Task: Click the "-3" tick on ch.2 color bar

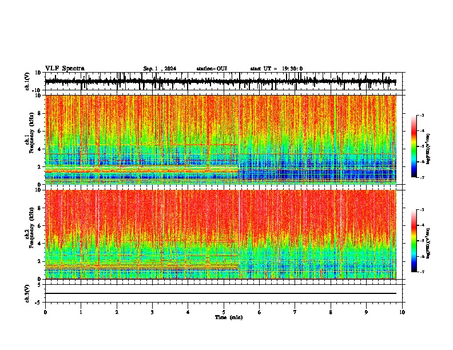Action: point(422,210)
